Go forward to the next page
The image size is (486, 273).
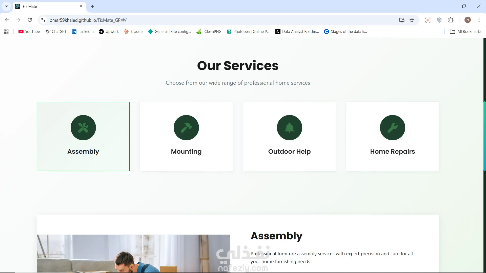tap(18, 20)
